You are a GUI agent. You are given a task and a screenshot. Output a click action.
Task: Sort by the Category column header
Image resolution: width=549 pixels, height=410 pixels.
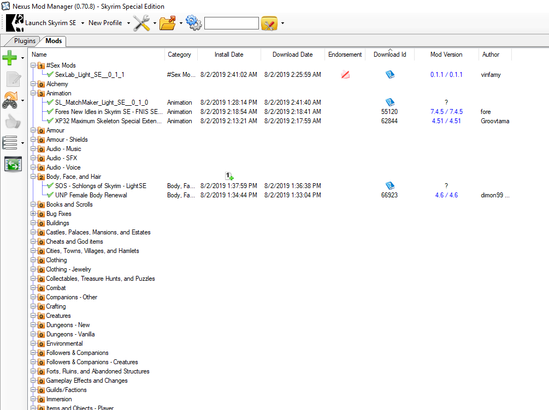(x=181, y=55)
